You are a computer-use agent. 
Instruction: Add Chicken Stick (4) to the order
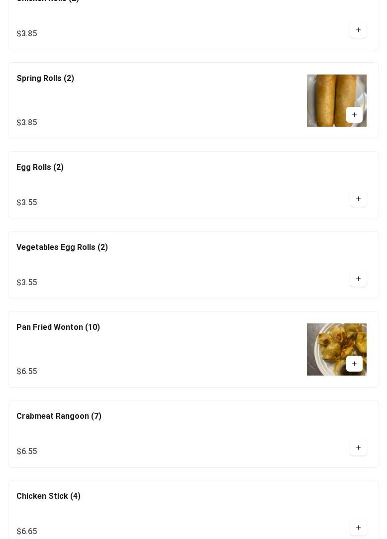pos(358,528)
